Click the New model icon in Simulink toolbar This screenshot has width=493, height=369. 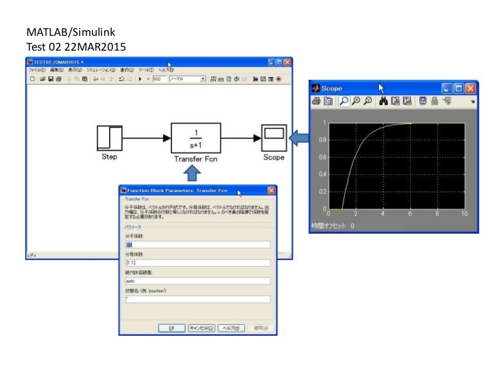(33, 79)
